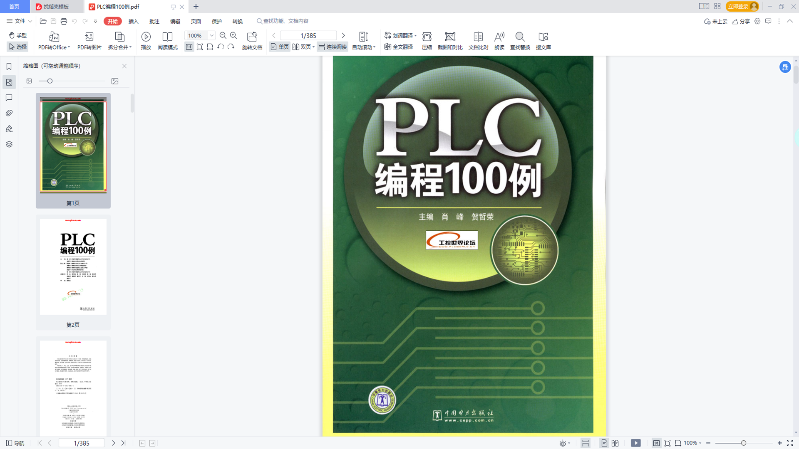
Task: Click the 文档比对 document compare icon
Action: 478,37
